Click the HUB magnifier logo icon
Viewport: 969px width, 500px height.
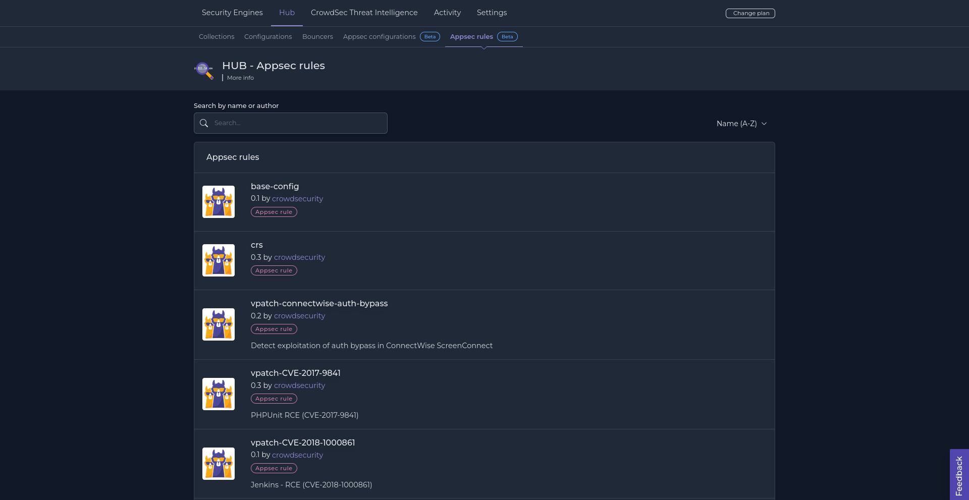coord(204,70)
